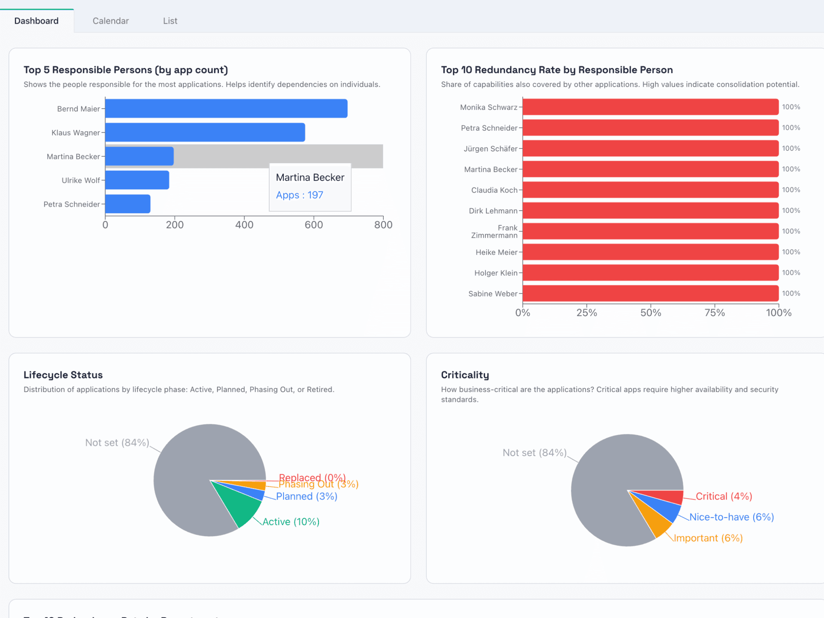This screenshot has width=824, height=618.
Task: Open the Calendar tab
Action: 111,21
